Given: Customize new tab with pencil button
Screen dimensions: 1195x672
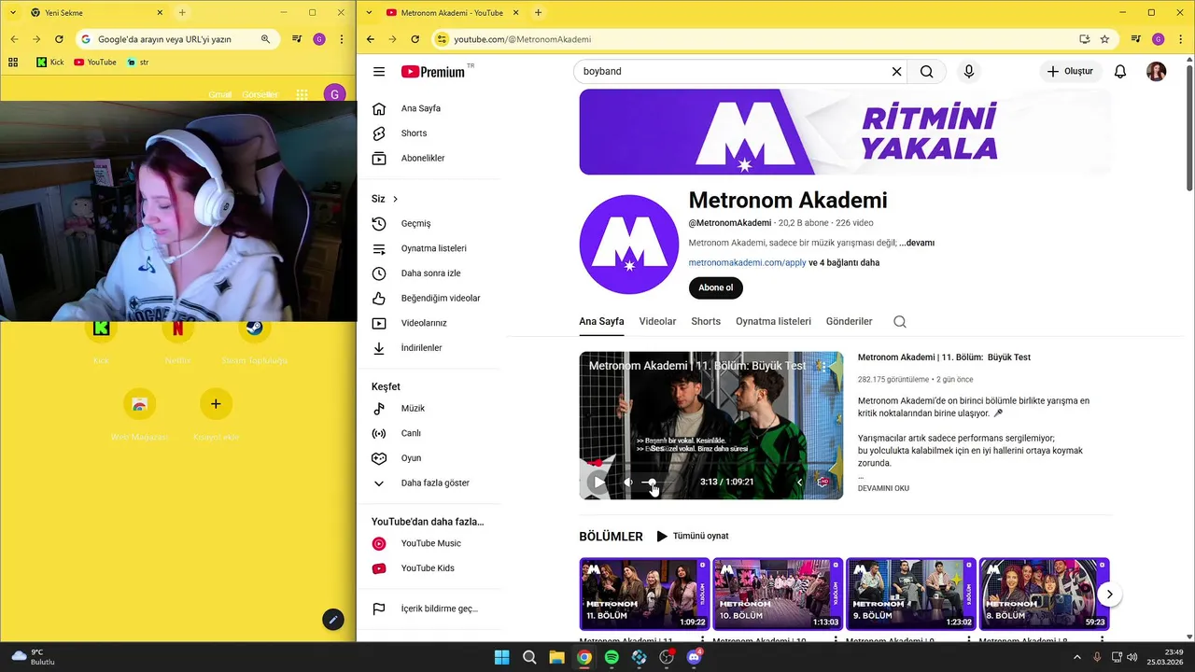Looking at the screenshot, I should [333, 619].
